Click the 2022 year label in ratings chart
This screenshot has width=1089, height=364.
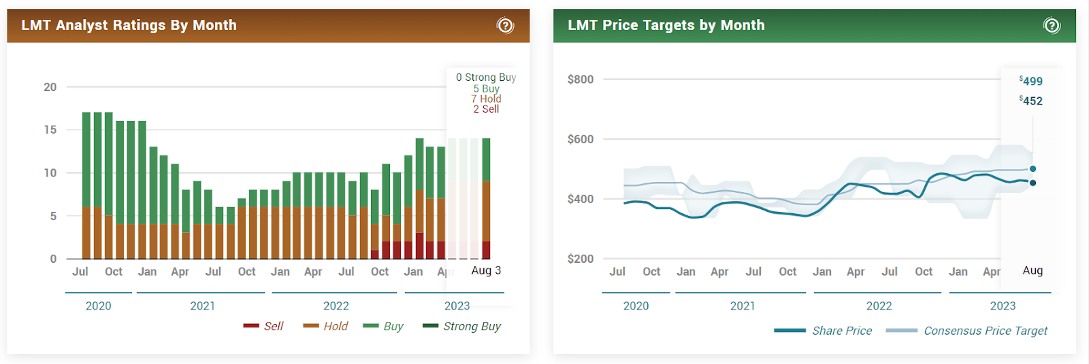click(336, 306)
